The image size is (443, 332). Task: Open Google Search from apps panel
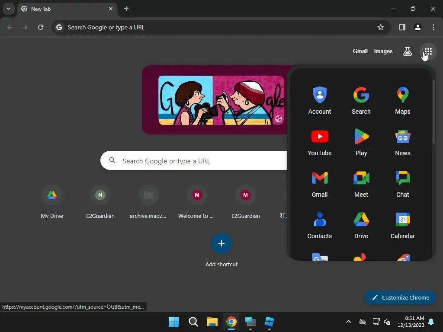pos(361,100)
